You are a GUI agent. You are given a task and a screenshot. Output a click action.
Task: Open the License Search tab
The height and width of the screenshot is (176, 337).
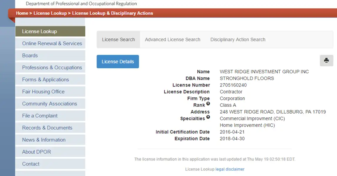pyautogui.click(x=119, y=39)
